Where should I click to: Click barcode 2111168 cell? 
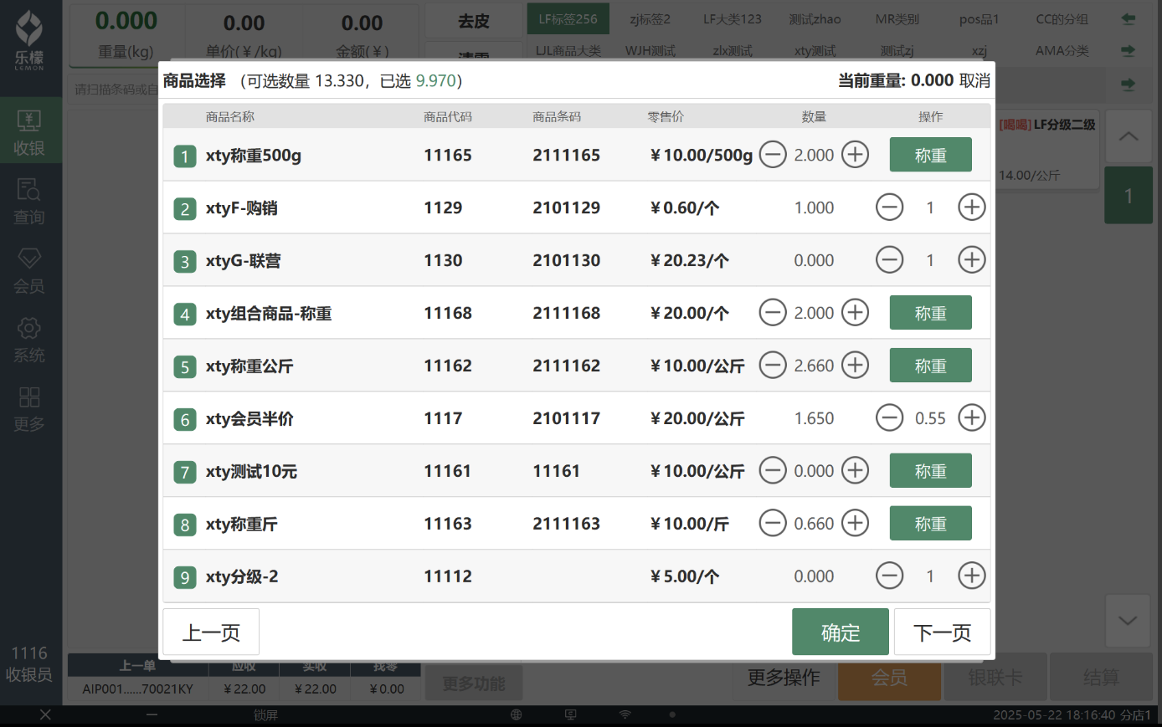566,313
